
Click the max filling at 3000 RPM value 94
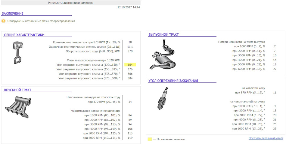(130, 124)
